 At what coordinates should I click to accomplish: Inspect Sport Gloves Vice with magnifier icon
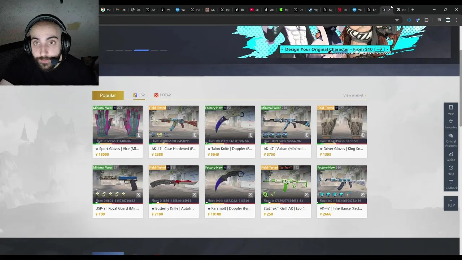[139, 135]
